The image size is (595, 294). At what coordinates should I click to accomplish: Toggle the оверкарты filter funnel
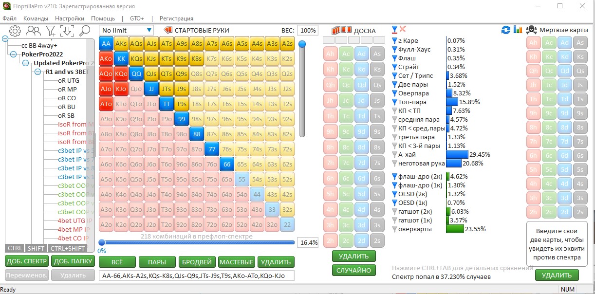[x=395, y=229]
